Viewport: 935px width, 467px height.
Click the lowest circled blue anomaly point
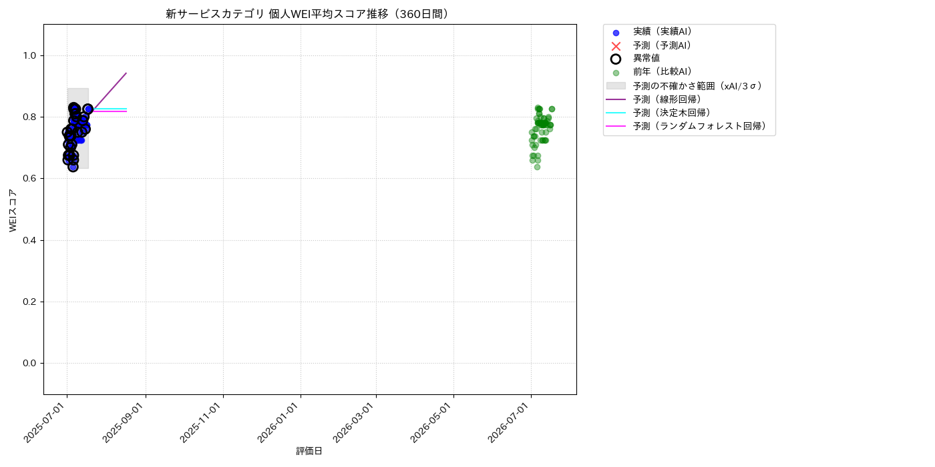pyautogui.click(x=73, y=167)
